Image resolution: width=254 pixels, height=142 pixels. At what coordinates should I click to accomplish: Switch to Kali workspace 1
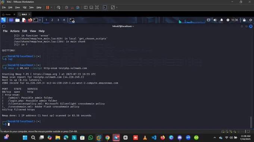click(46, 20)
